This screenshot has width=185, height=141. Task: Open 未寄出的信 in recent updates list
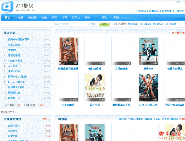14,71
